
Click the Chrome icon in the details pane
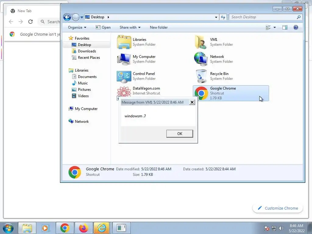pyautogui.click(x=75, y=172)
